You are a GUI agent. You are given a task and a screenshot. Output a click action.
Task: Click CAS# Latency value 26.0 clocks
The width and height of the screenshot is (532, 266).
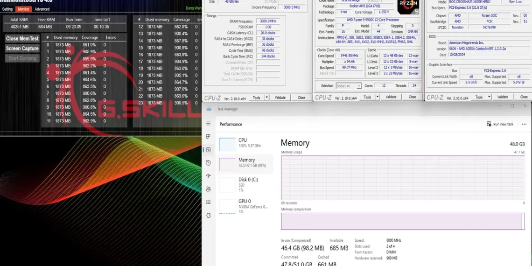(268, 33)
